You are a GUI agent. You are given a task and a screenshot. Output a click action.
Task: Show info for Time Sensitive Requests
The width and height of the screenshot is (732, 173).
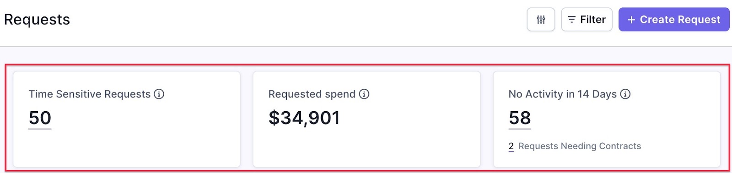tap(159, 94)
